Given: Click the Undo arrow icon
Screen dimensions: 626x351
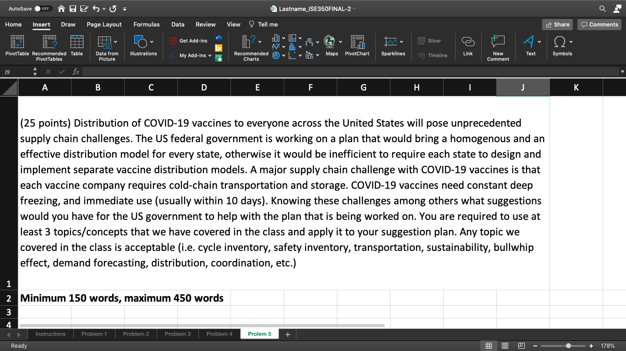Looking at the screenshot, I should 96,9.
